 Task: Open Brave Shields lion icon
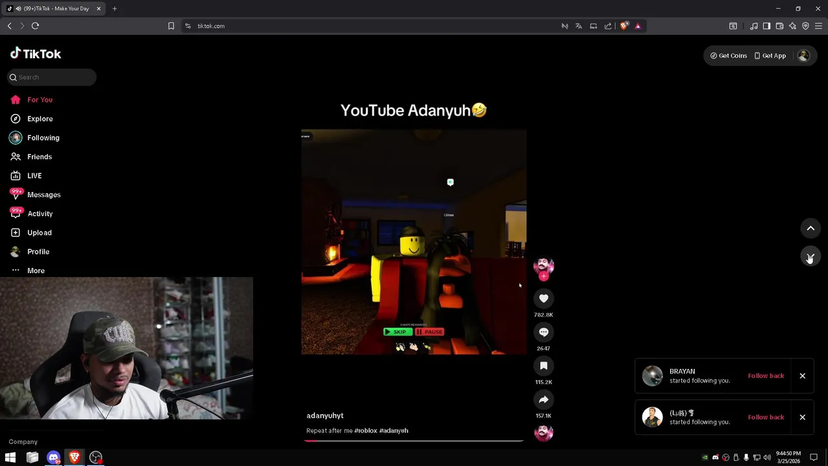pyautogui.click(x=624, y=26)
